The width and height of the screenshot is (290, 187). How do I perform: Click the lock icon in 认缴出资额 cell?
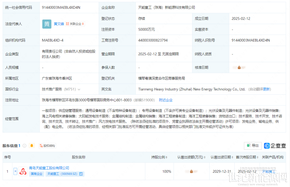pos(191,172)
